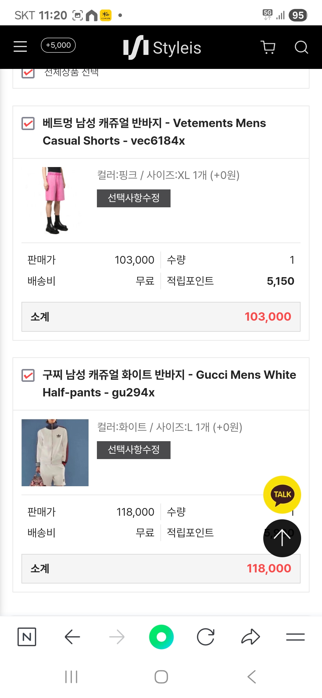Tap the +5,000 points badge
Viewport: 322px width, 698px height.
58,45
